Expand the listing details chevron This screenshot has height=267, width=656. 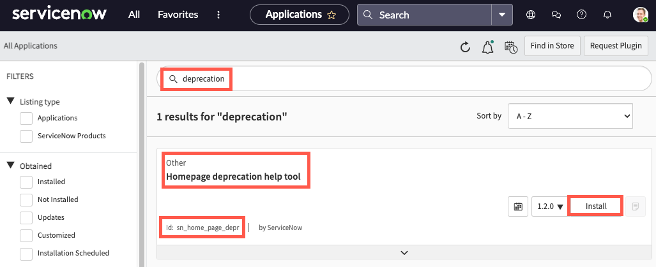(x=404, y=252)
